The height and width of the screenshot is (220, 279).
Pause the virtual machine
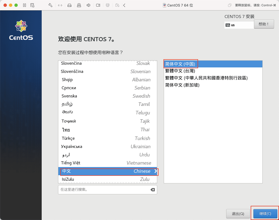pos(25,5)
